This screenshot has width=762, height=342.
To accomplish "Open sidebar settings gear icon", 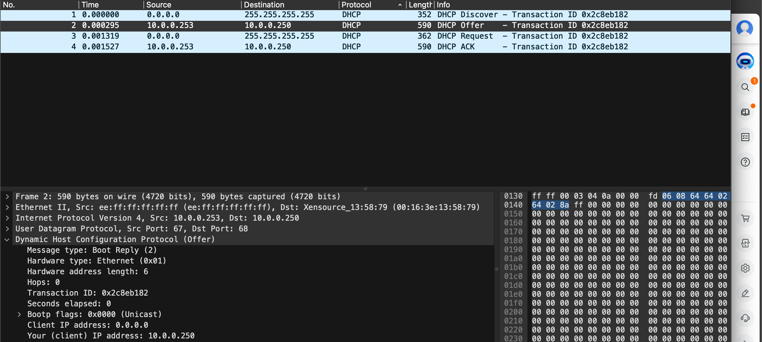I will (x=745, y=268).
